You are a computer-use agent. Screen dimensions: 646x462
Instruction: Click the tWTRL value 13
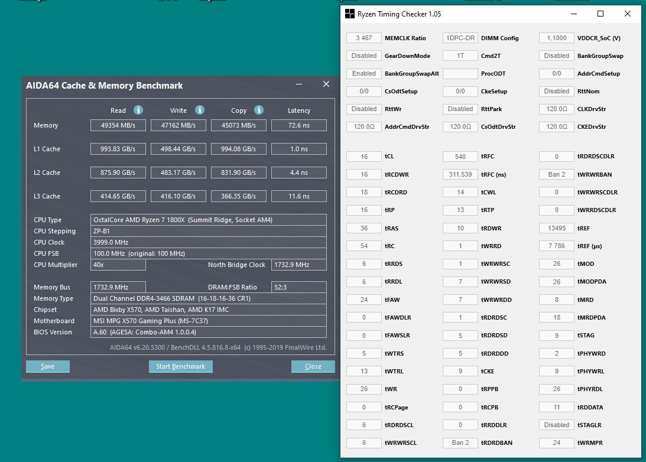pyautogui.click(x=364, y=371)
